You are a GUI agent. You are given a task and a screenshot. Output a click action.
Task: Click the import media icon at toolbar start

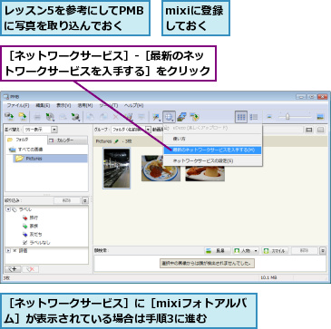(10, 117)
